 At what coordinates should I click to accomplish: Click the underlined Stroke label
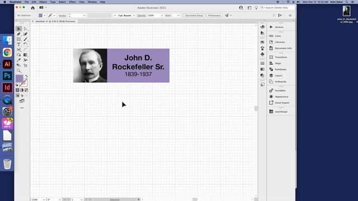62,16
